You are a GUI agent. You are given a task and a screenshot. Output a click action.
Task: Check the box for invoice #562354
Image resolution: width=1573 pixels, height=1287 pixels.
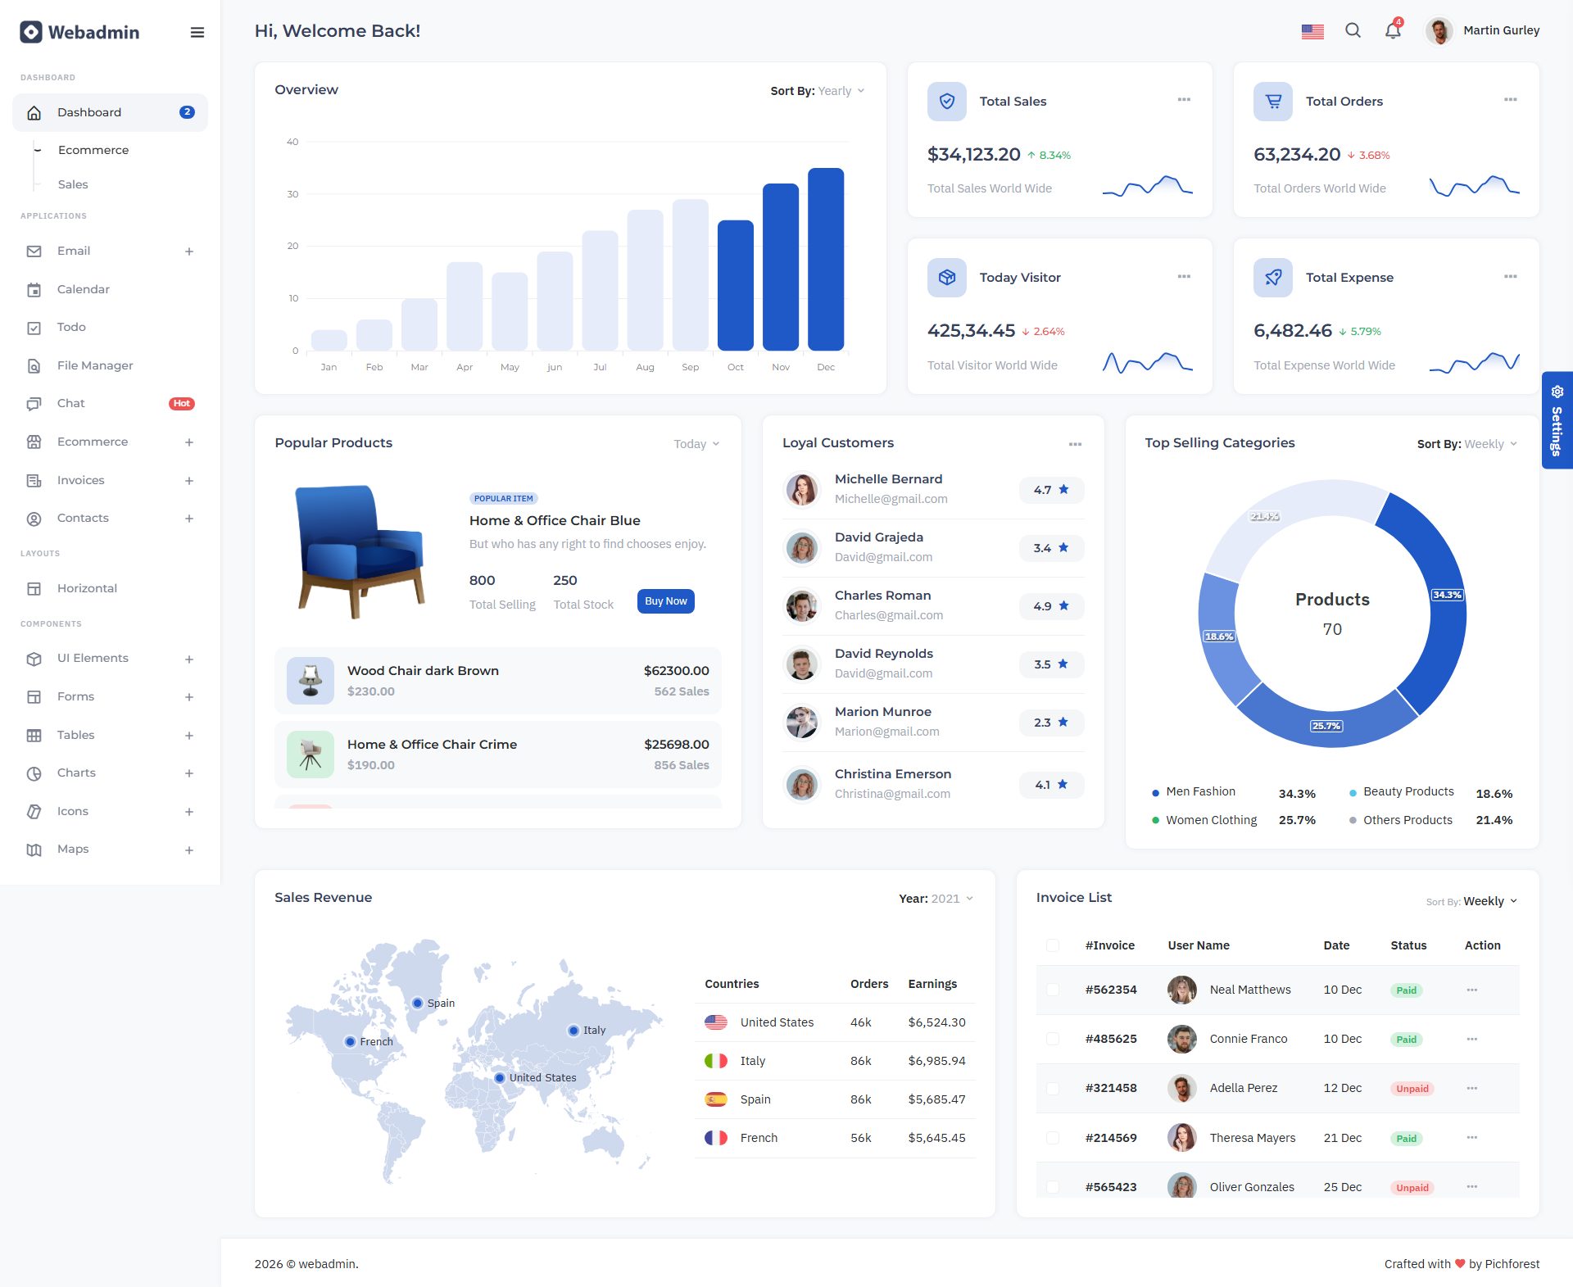pos(1053,990)
